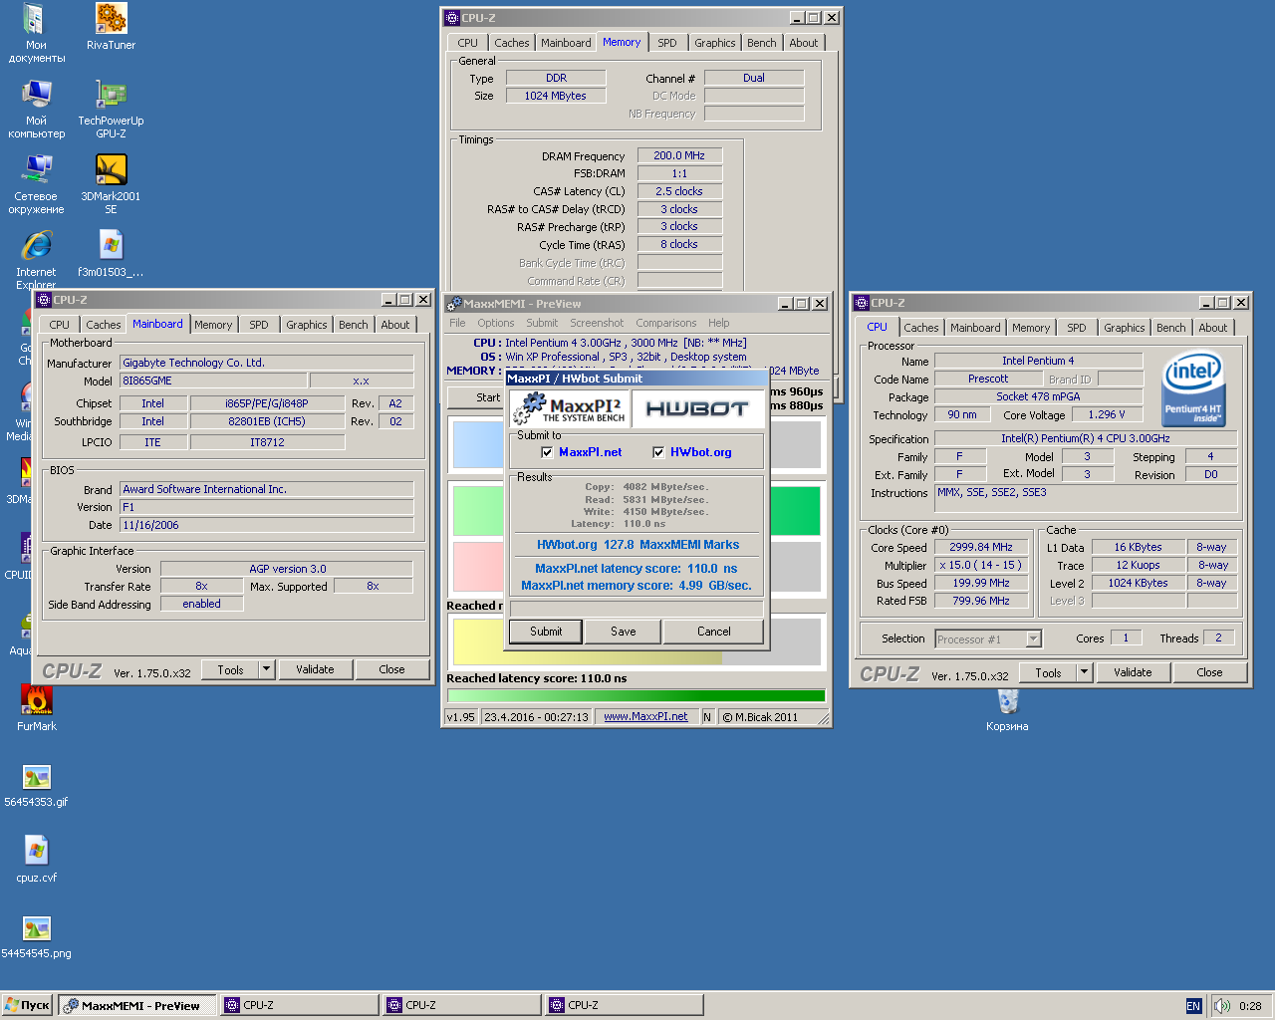Click the MaxxPI² system bench logo
Viewport: 1275px width, 1020px height.
pyautogui.click(x=569, y=408)
